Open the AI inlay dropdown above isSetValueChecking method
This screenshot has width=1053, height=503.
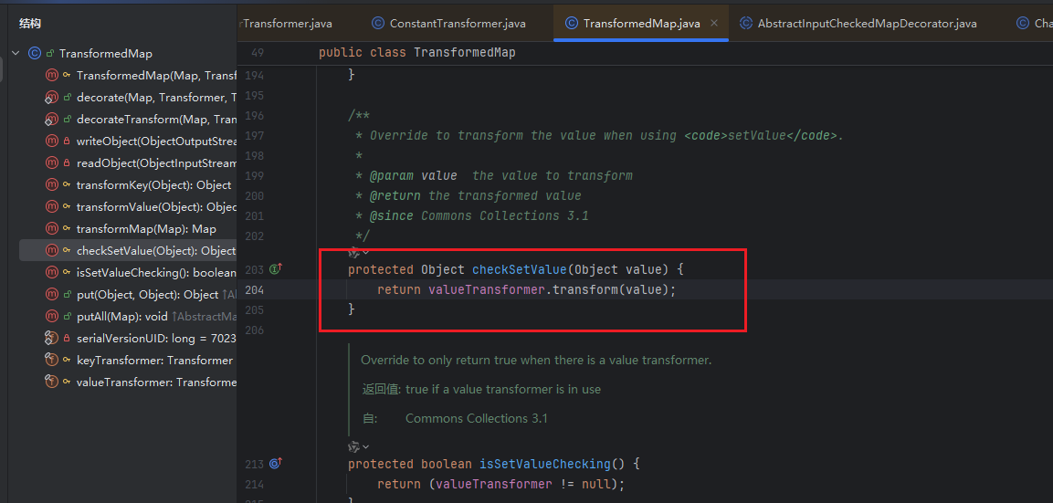click(359, 446)
